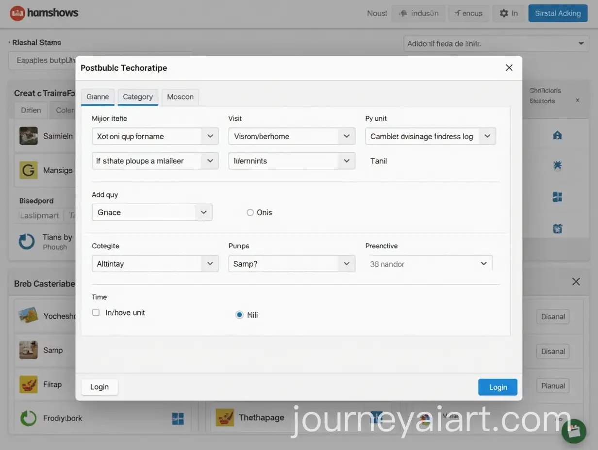Open the Visit dropdown showing Visrom/berhome
Screen dimensions: 598x450
click(x=291, y=136)
